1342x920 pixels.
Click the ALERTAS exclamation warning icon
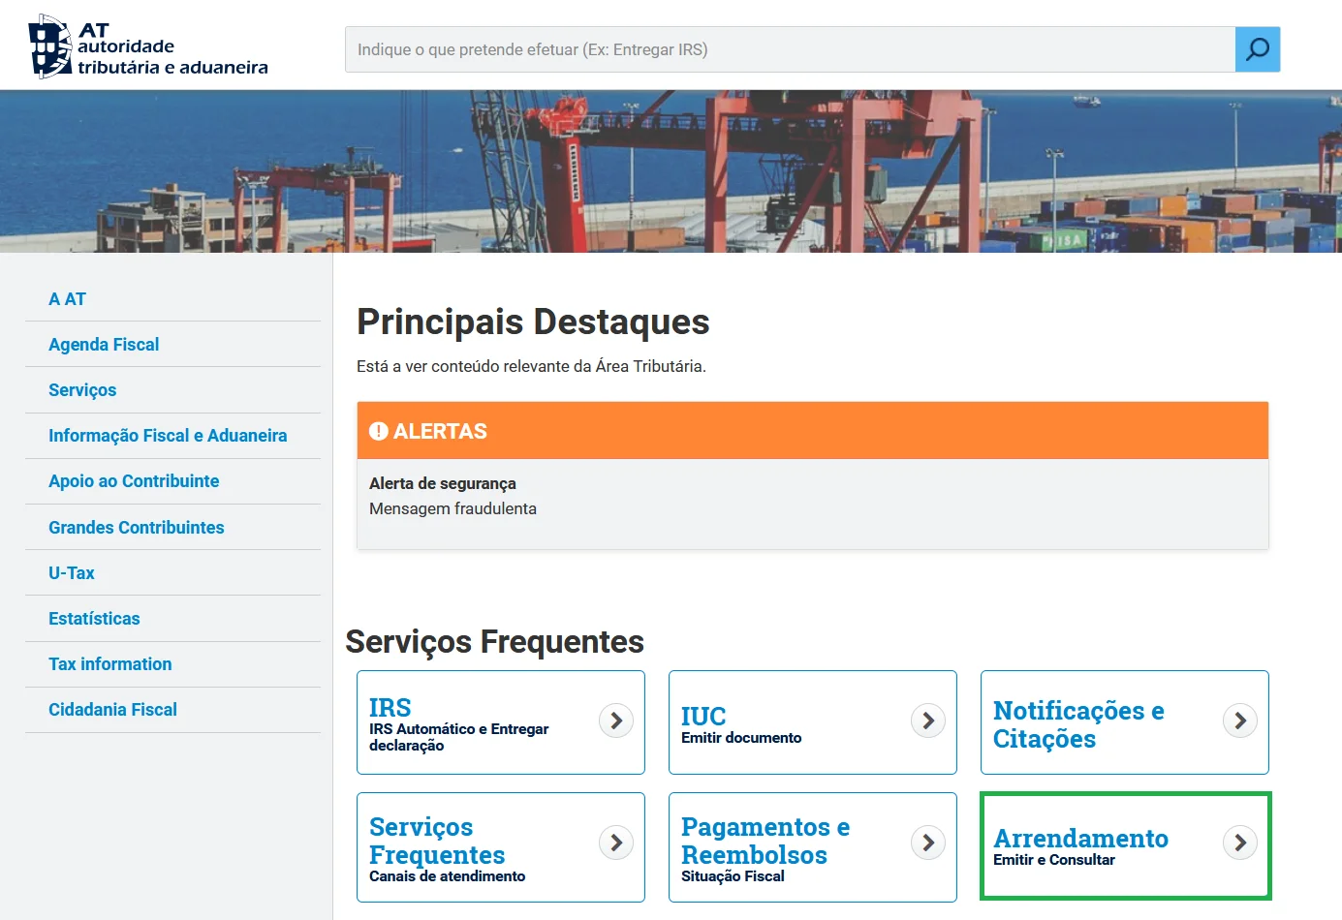[x=379, y=432]
